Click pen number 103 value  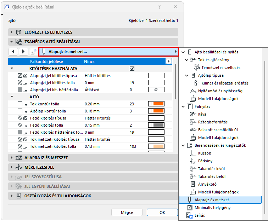(133, 146)
